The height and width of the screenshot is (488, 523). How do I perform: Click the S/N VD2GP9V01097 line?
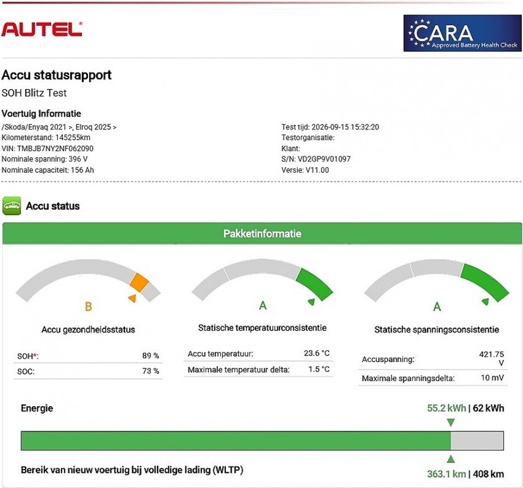316,159
